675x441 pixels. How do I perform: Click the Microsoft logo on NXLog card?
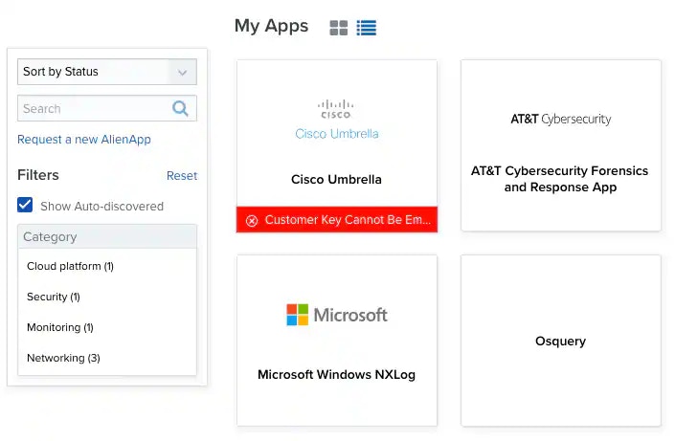tap(337, 315)
